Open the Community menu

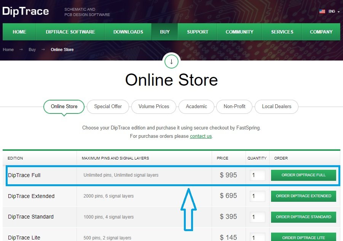[239, 32]
